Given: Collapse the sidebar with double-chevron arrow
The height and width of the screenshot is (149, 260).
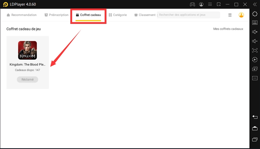Looking at the screenshot, I should coord(255,4).
